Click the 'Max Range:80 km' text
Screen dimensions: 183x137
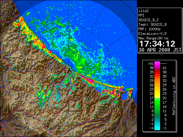coord(153,38)
